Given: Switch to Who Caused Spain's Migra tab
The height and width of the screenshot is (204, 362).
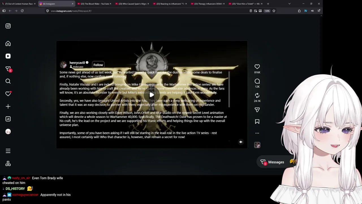Looking at the screenshot, I should (132, 4).
